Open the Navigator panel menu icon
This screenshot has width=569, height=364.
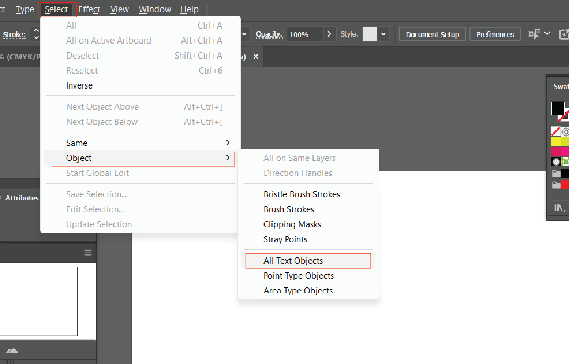click(x=87, y=253)
